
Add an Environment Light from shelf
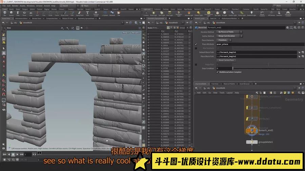click(208, 14)
